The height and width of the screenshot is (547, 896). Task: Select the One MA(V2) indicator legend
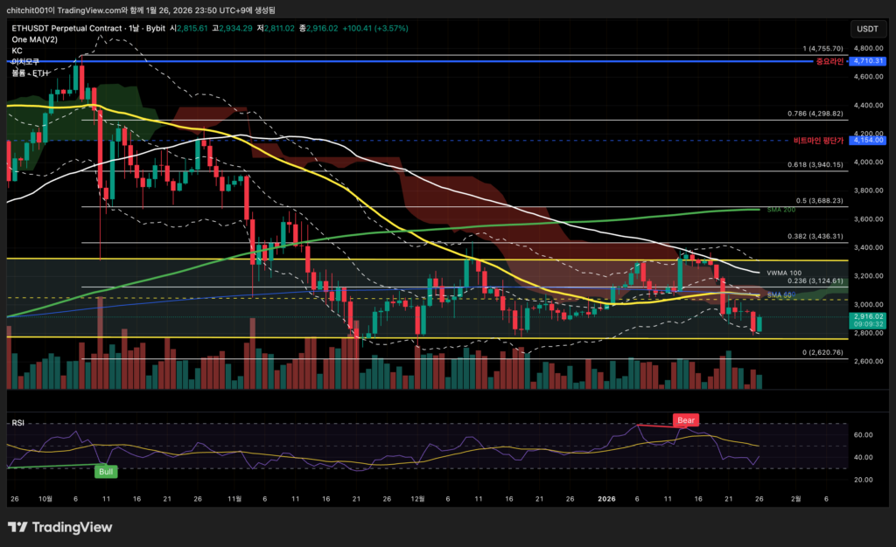(x=35, y=39)
